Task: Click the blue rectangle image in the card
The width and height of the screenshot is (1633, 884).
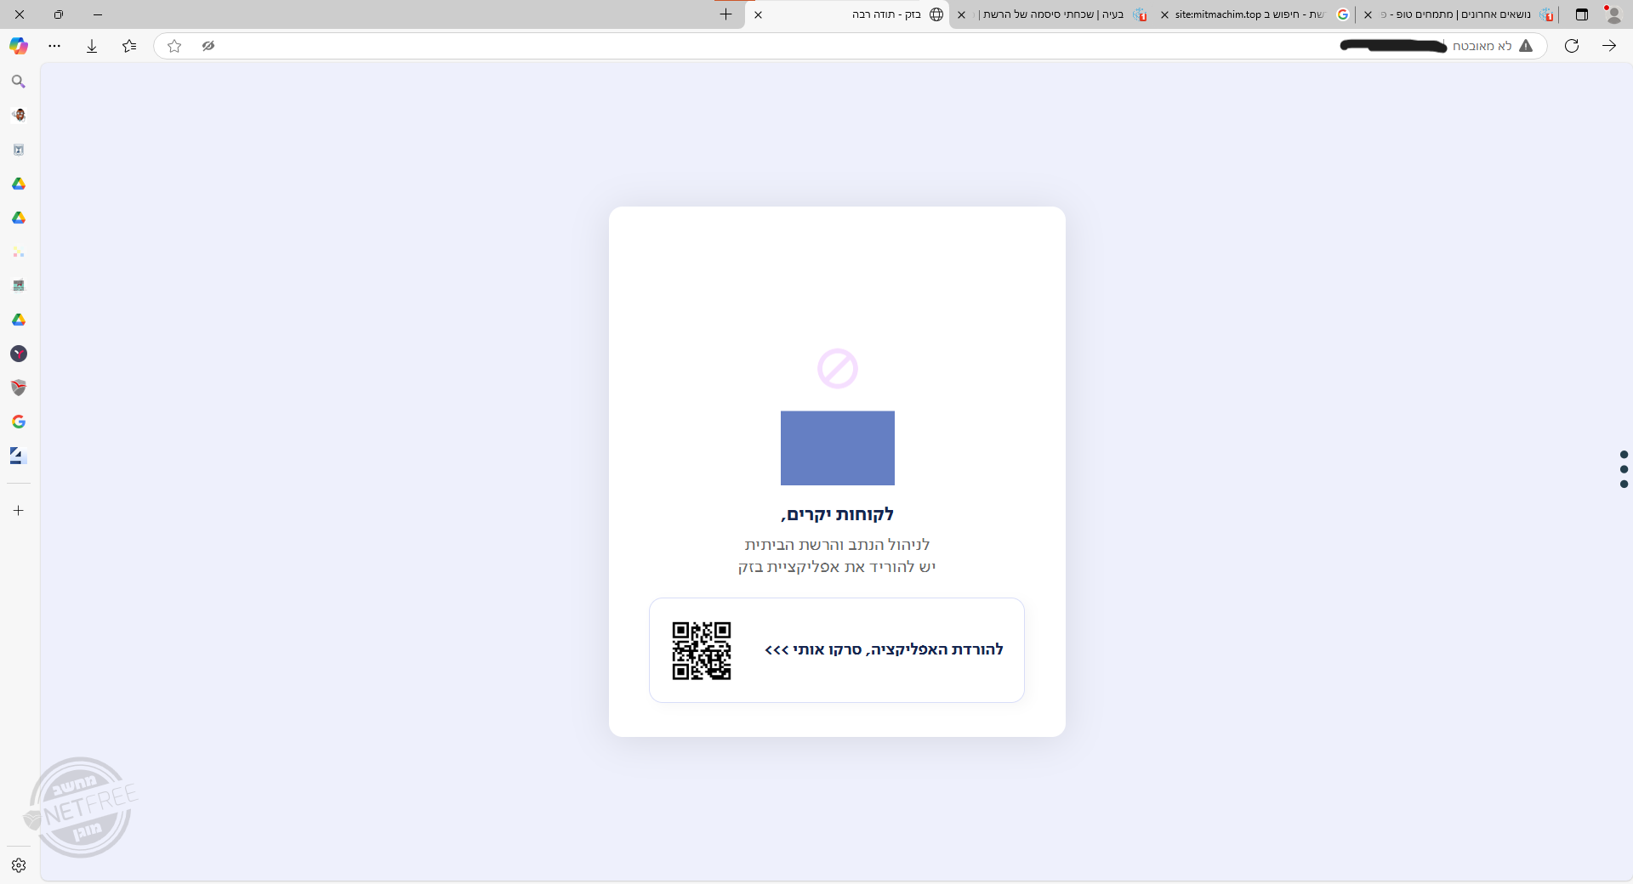Action: point(838,448)
